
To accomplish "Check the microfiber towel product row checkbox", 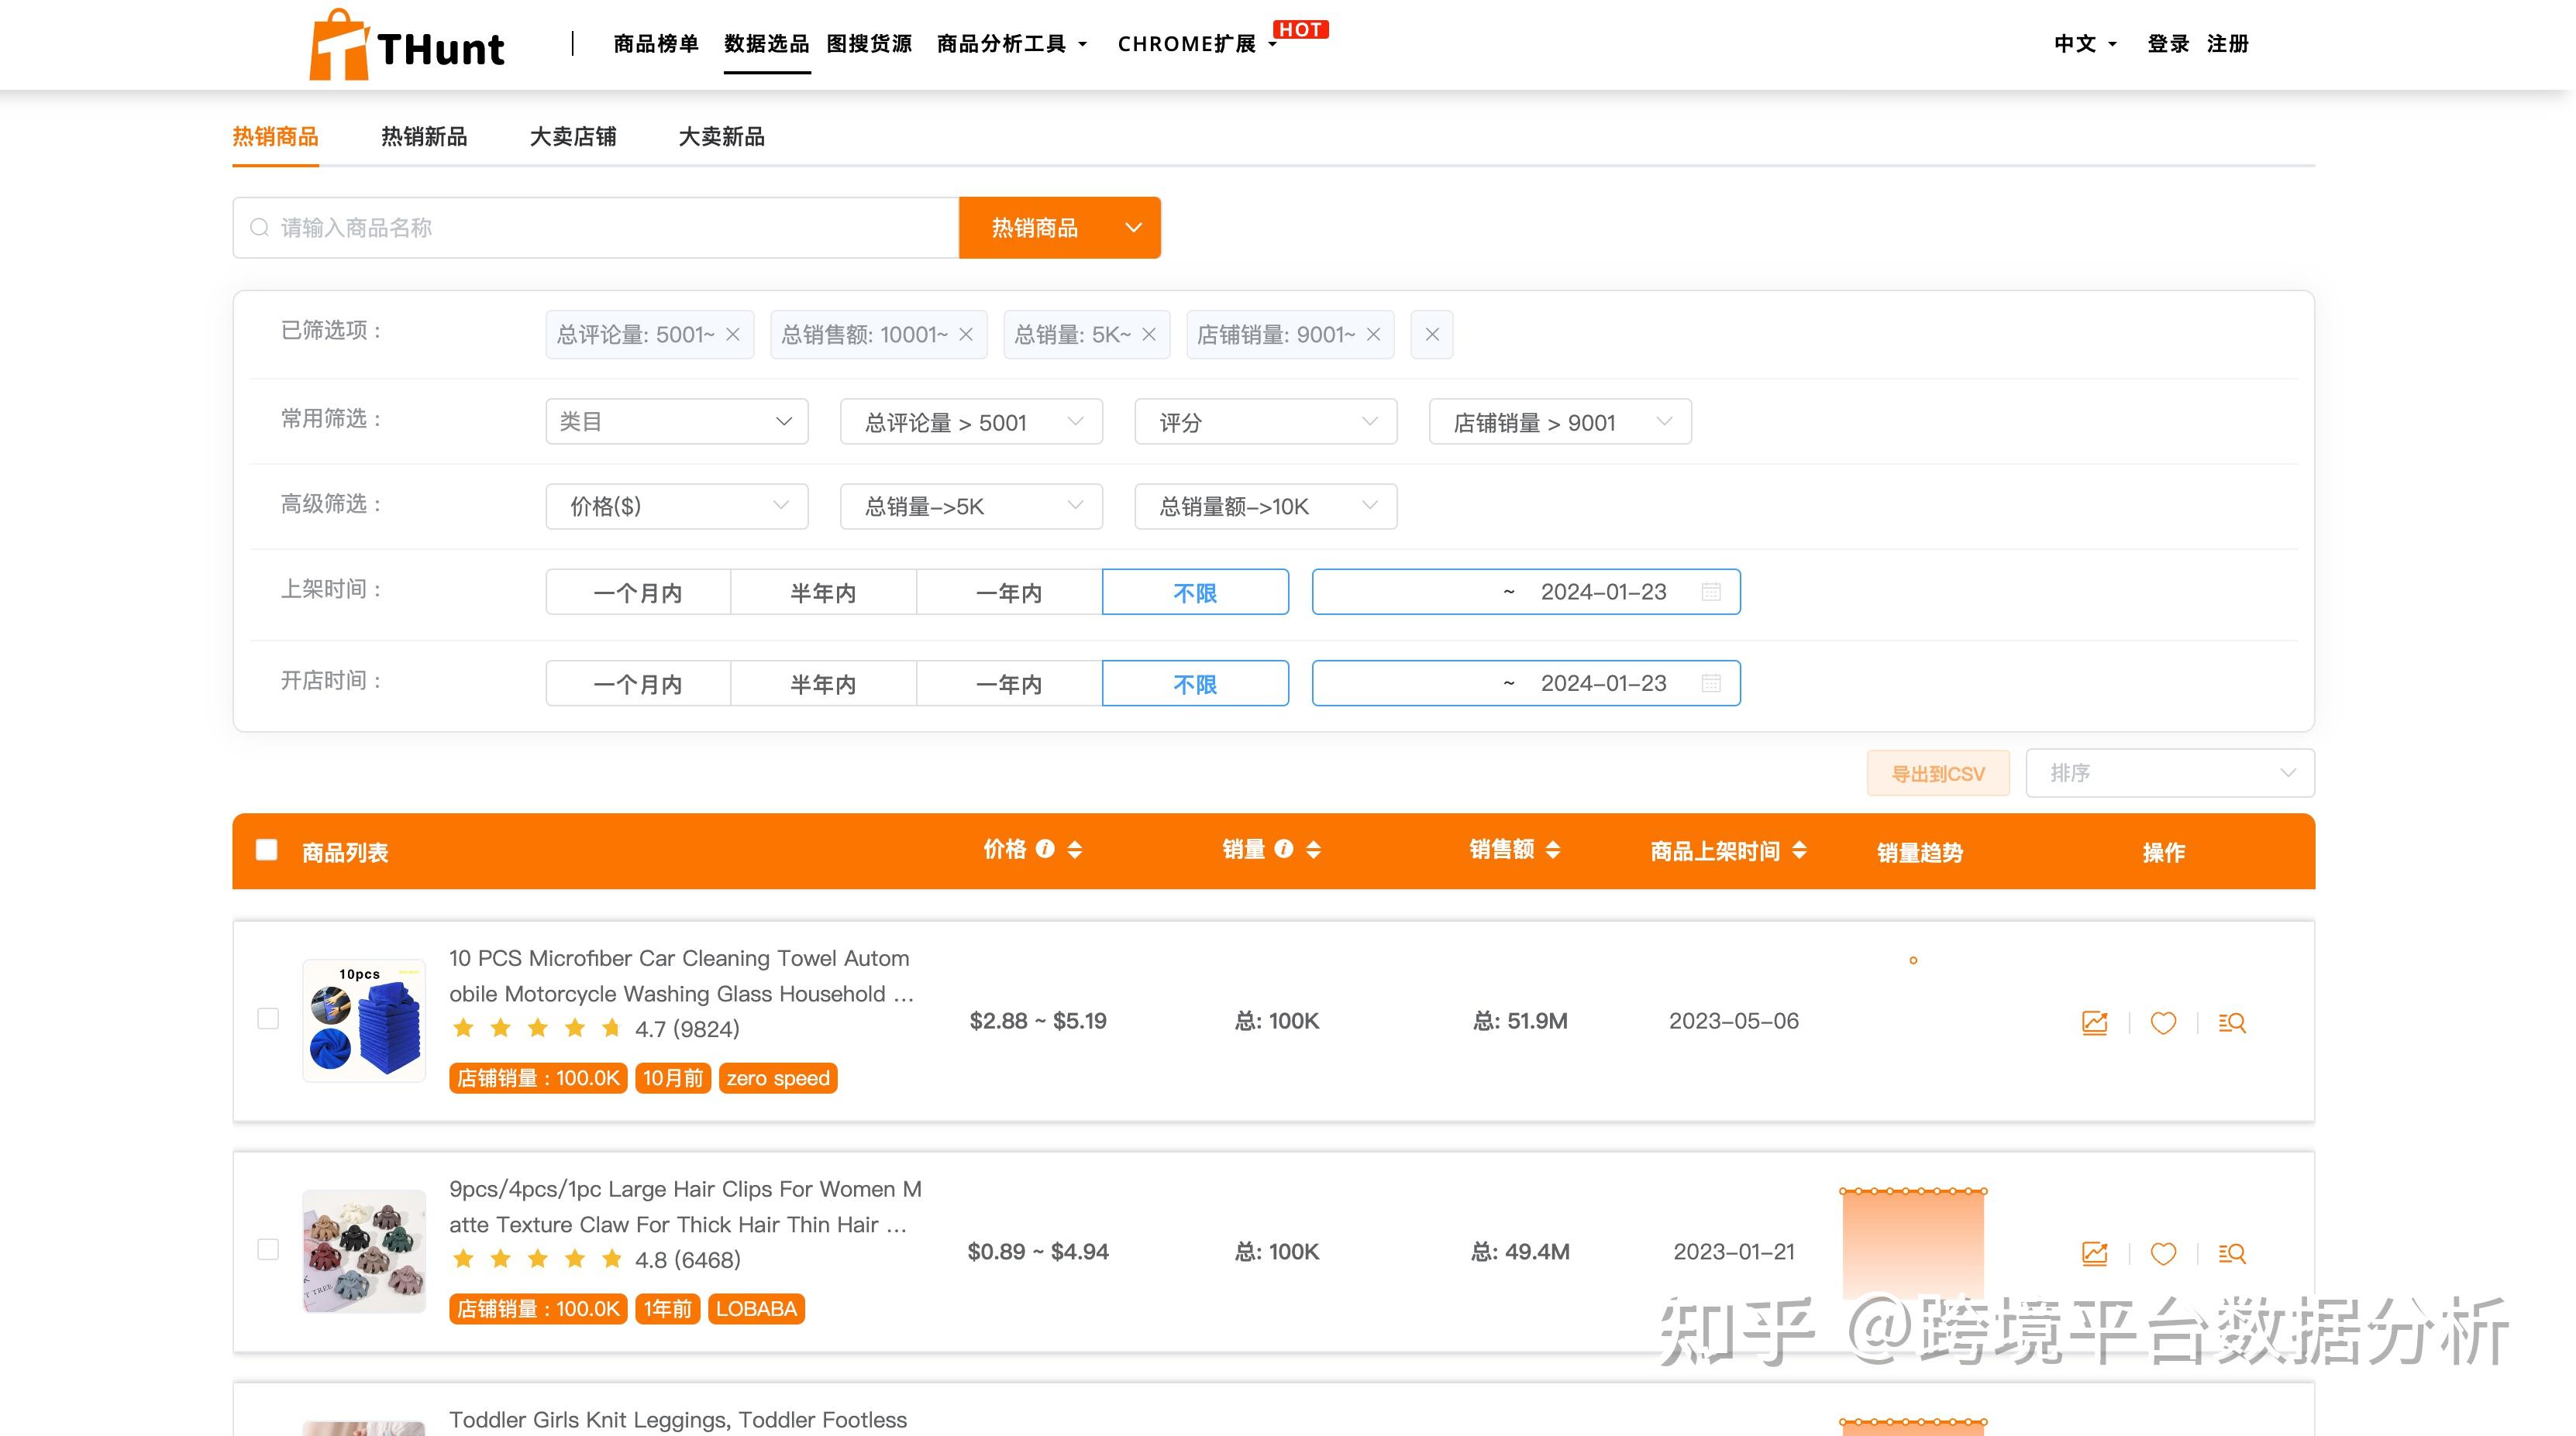I will click(267, 1019).
